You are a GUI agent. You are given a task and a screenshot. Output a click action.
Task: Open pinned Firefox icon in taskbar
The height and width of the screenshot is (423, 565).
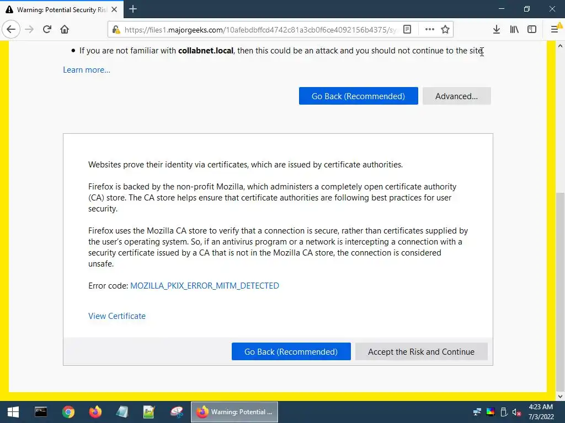[95, 412]
